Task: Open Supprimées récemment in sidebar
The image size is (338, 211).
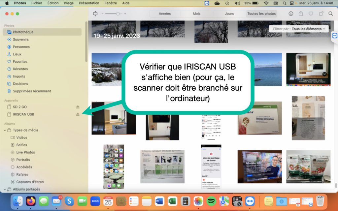Action: click(32, 91)
